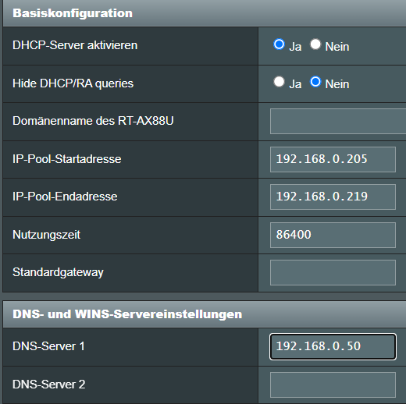406x404 pixels.
Task: Click the DHCP-Server aktivieren label
Action: (x=75, y=45)
